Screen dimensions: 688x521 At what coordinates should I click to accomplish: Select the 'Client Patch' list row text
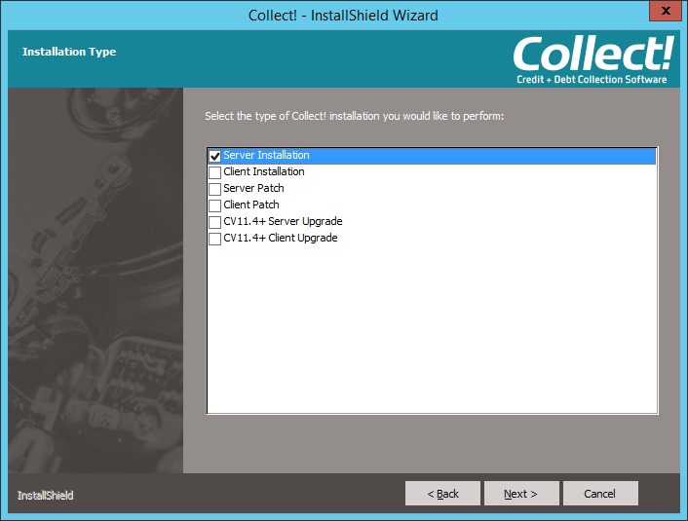[251, 205]
